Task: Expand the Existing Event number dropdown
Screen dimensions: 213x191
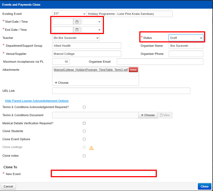Action: (69, 14)
